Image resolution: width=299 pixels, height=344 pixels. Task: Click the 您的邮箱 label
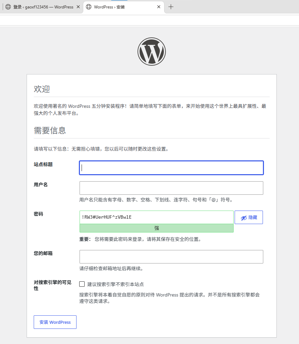[x=43, y=253]
